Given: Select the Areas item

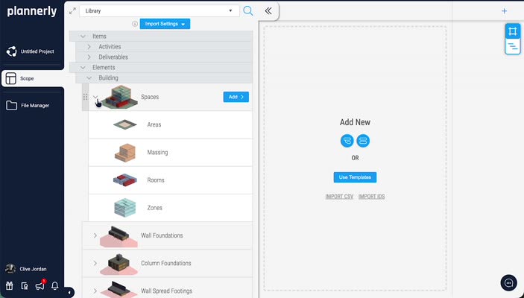Looking at the screenshot, I should point(170,124).
